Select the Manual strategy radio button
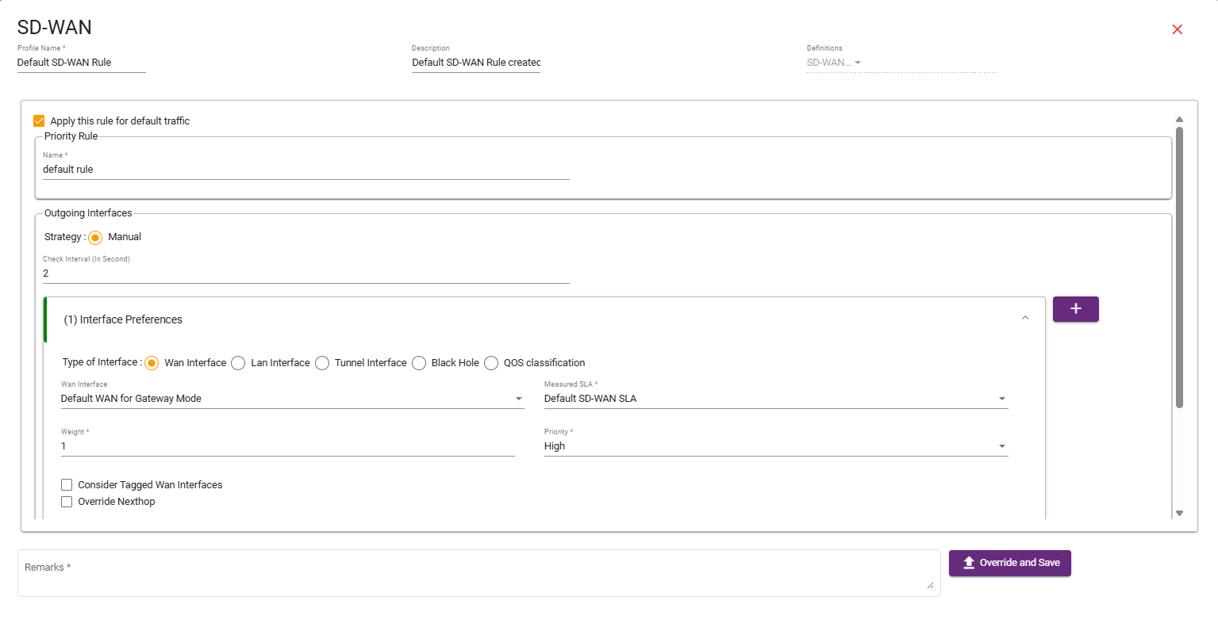The width and height of the screenshot is (1218, 627). [95, 238]
